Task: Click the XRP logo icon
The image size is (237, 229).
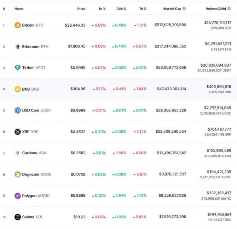Action: coord(17,132)
